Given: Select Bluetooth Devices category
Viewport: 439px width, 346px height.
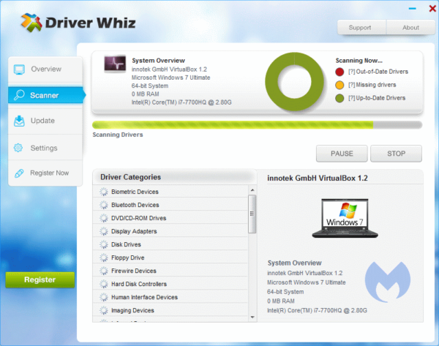Looking at the screenshot, I should coord(135,205).
